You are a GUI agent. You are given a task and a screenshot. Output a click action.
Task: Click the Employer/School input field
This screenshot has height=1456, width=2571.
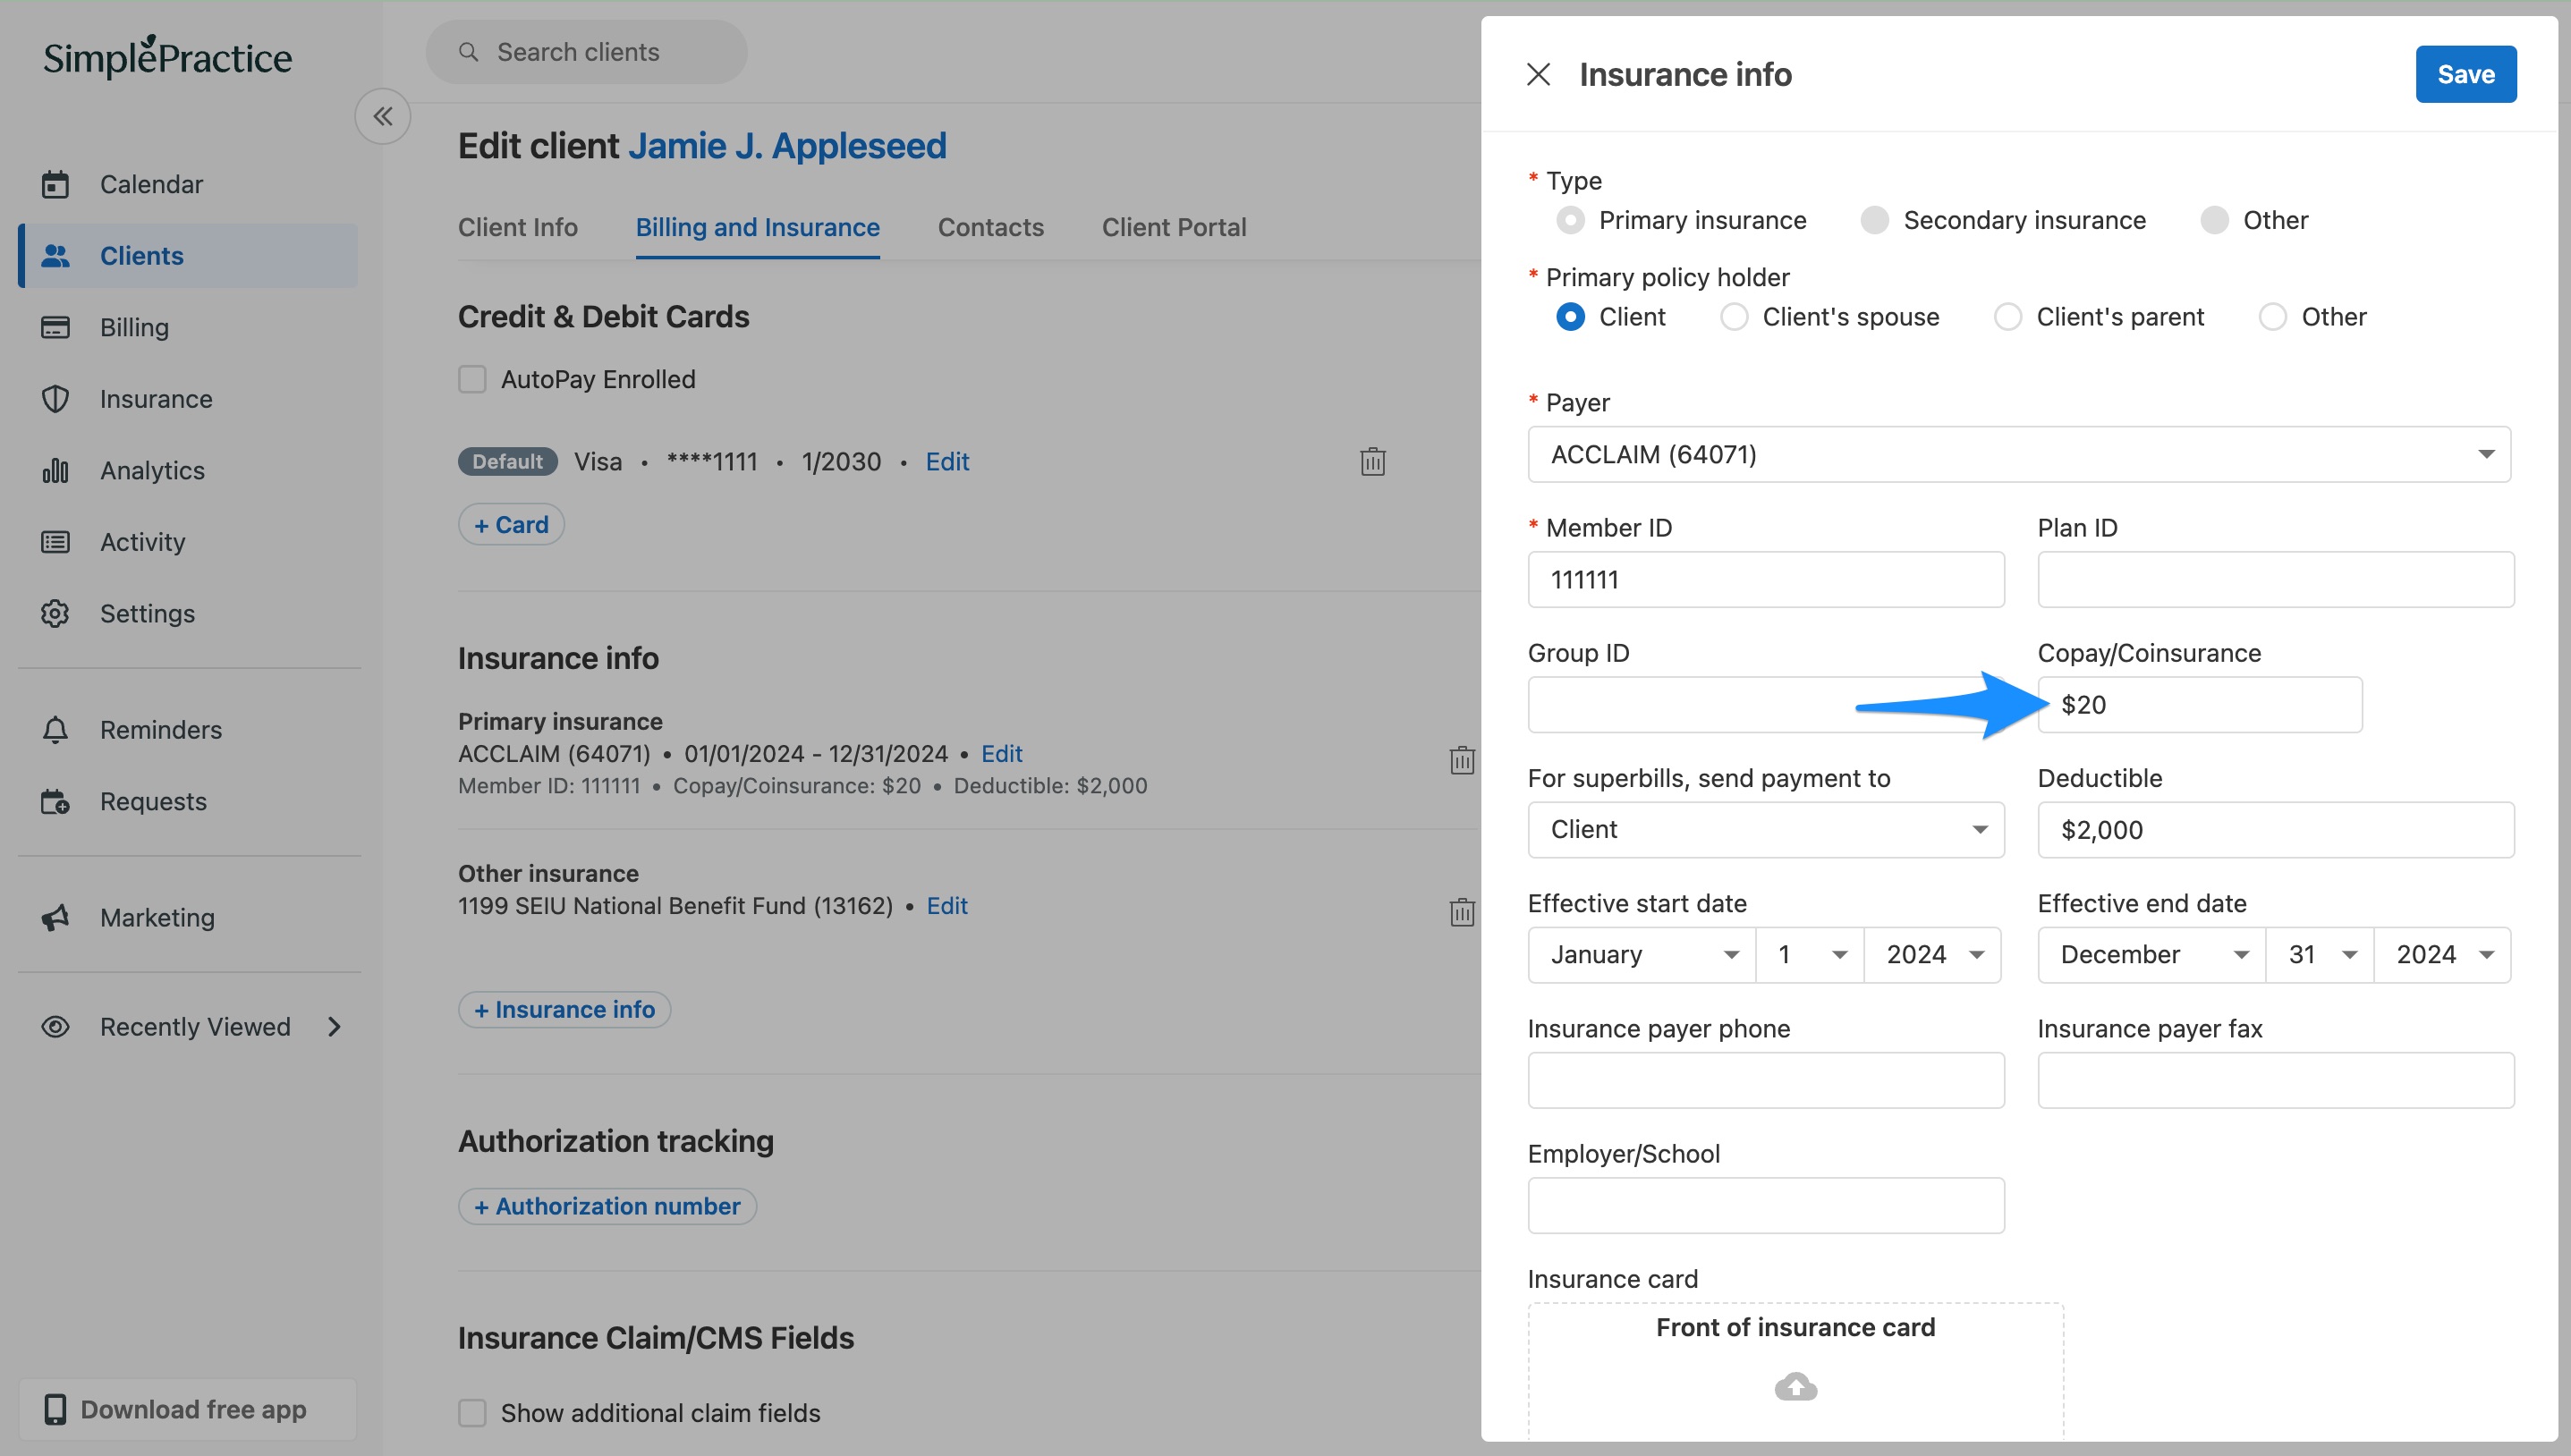(x=1765, y=1205)
